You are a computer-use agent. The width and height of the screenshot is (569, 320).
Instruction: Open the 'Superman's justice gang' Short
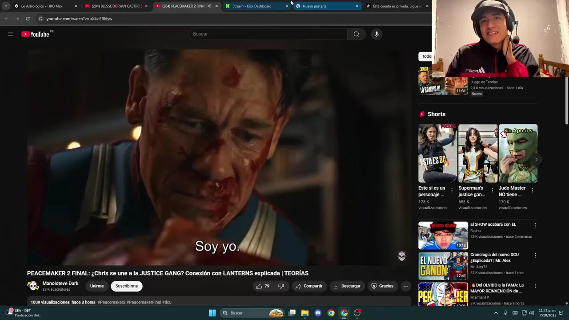[x=478, y=153]
